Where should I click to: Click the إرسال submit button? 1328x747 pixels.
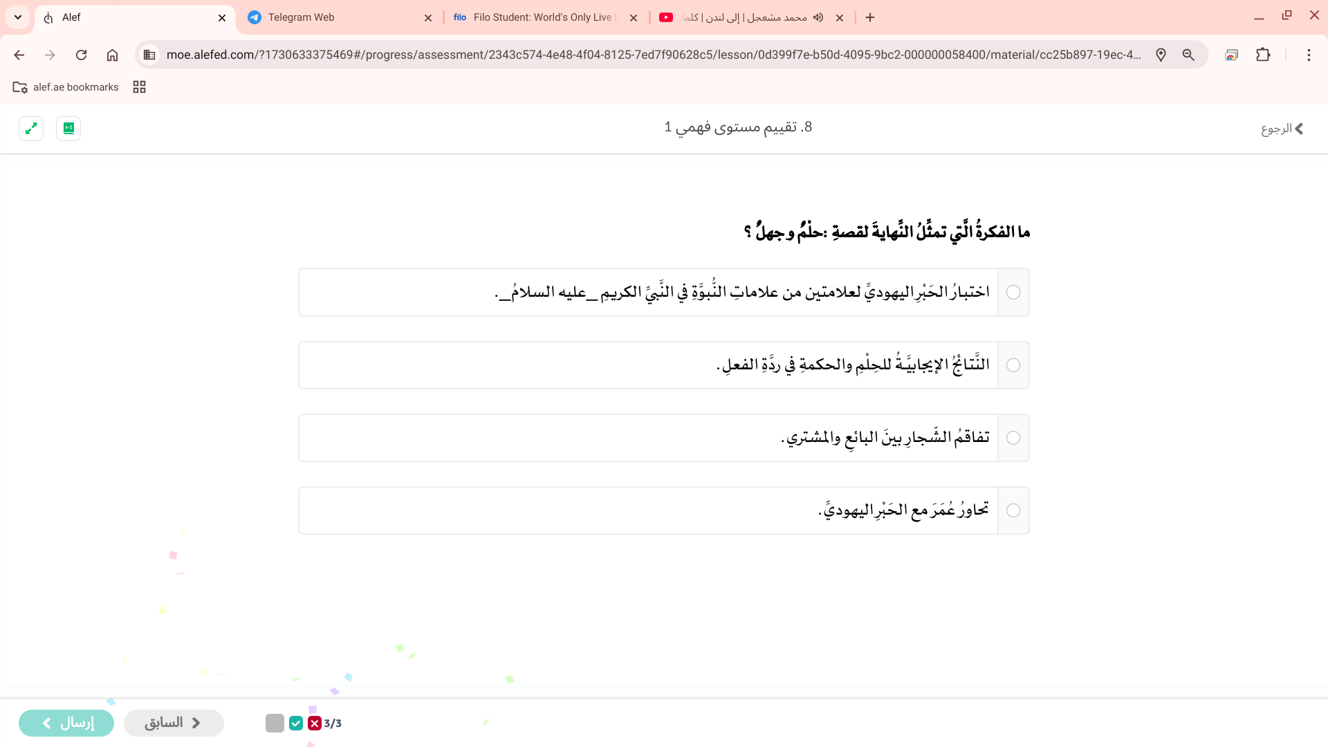click(66, 723)
